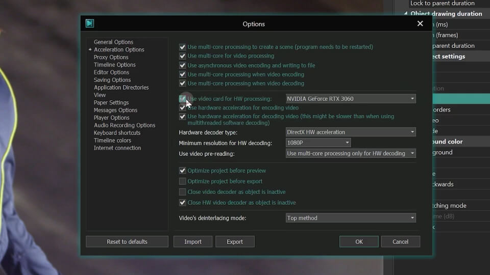Expand the video pre-reading dropdown

click(x=350, y=153)
